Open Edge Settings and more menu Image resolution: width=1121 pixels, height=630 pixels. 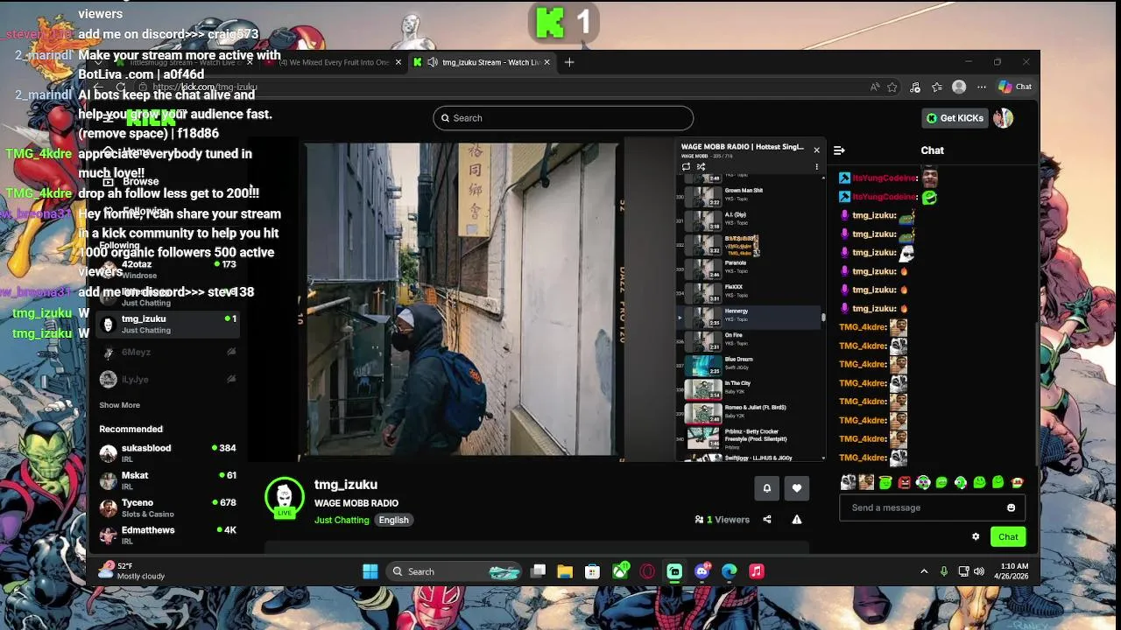(x=982, y=87)
